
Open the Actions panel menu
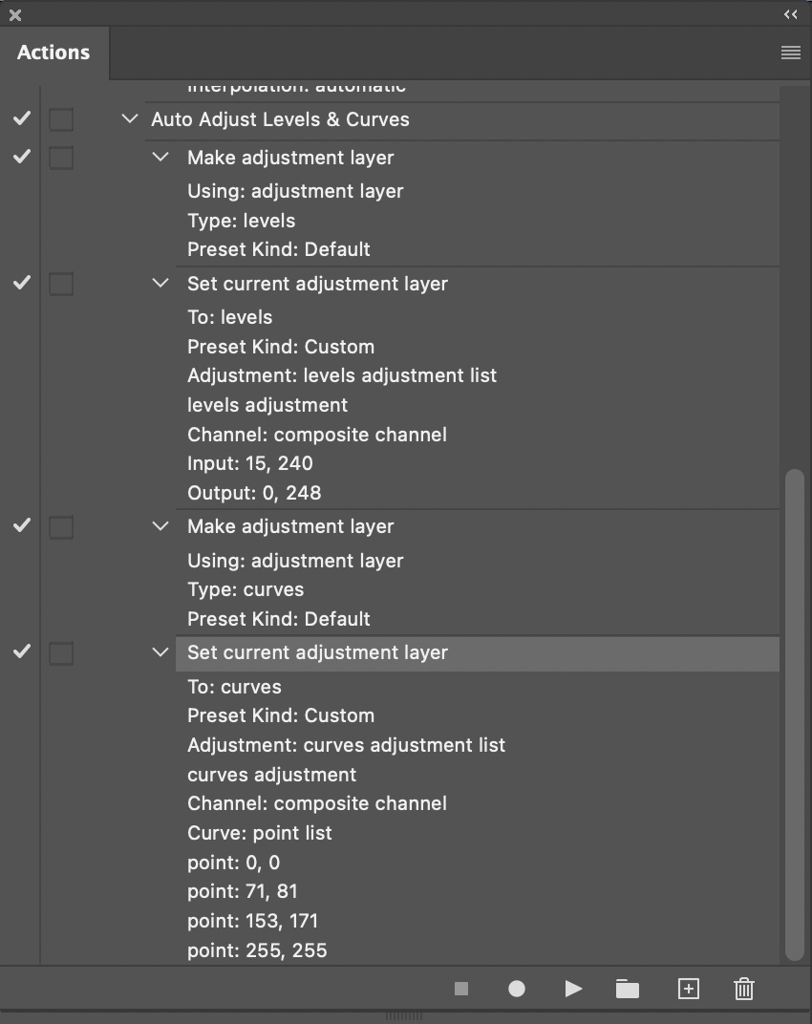click(790, 53)
